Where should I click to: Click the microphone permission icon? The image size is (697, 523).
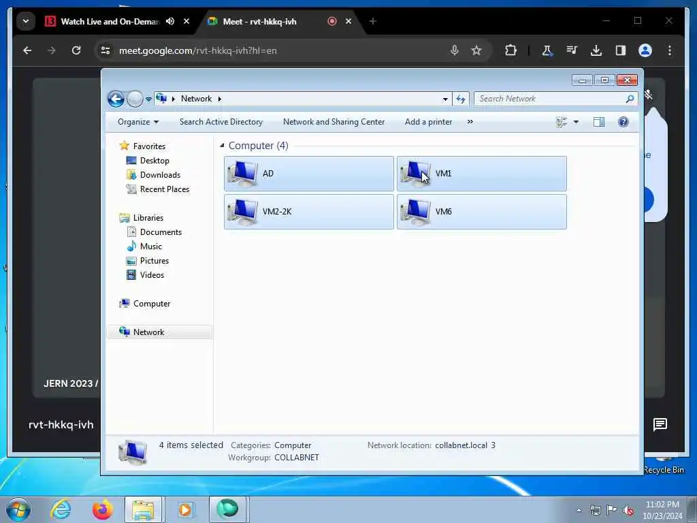(454, 50)
